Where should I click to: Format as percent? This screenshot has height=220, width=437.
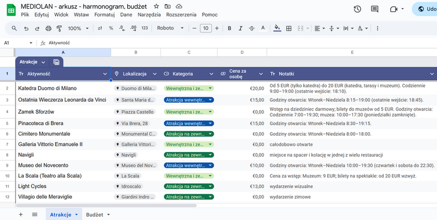pyautogui.click(x=111, y=28)
